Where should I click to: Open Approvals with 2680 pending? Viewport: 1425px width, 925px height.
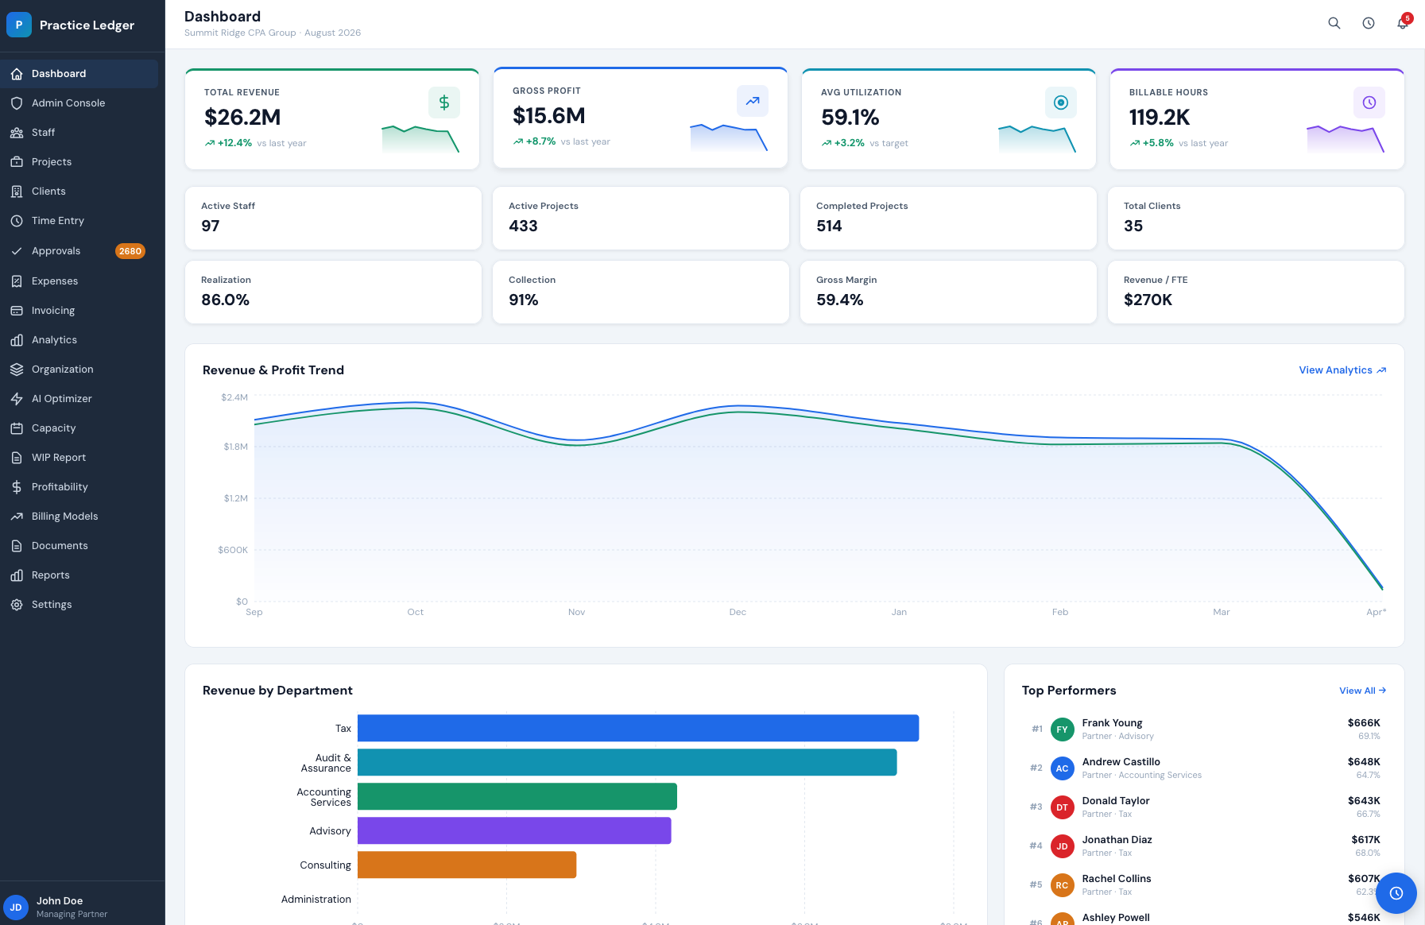click(79, 251)
